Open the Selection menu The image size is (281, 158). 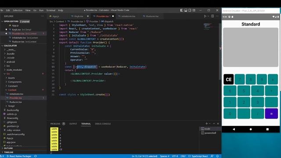click(x=18, y=11)
